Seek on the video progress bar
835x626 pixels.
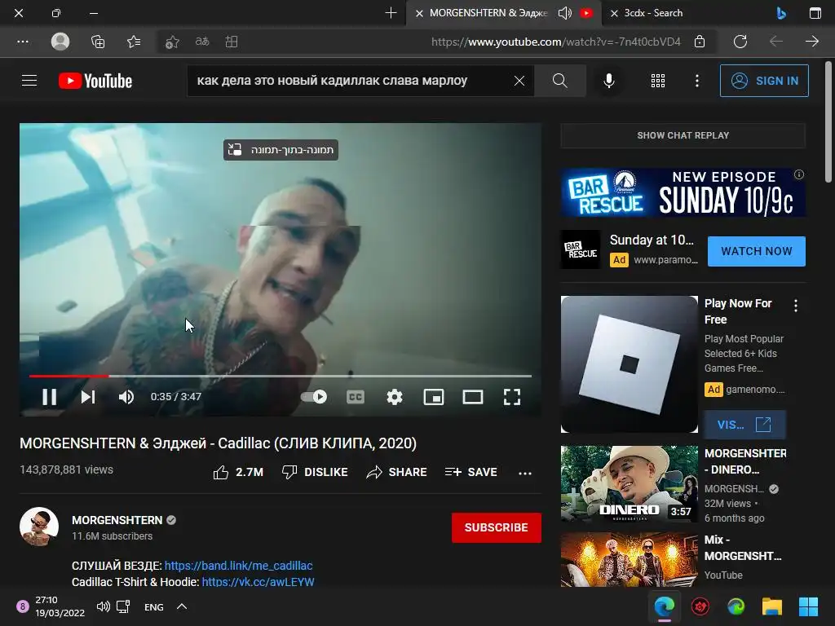281,376
